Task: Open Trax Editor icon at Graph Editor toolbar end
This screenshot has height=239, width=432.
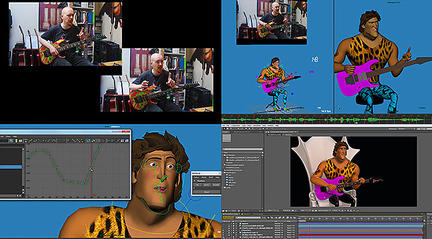Action: tap(127, 140)
